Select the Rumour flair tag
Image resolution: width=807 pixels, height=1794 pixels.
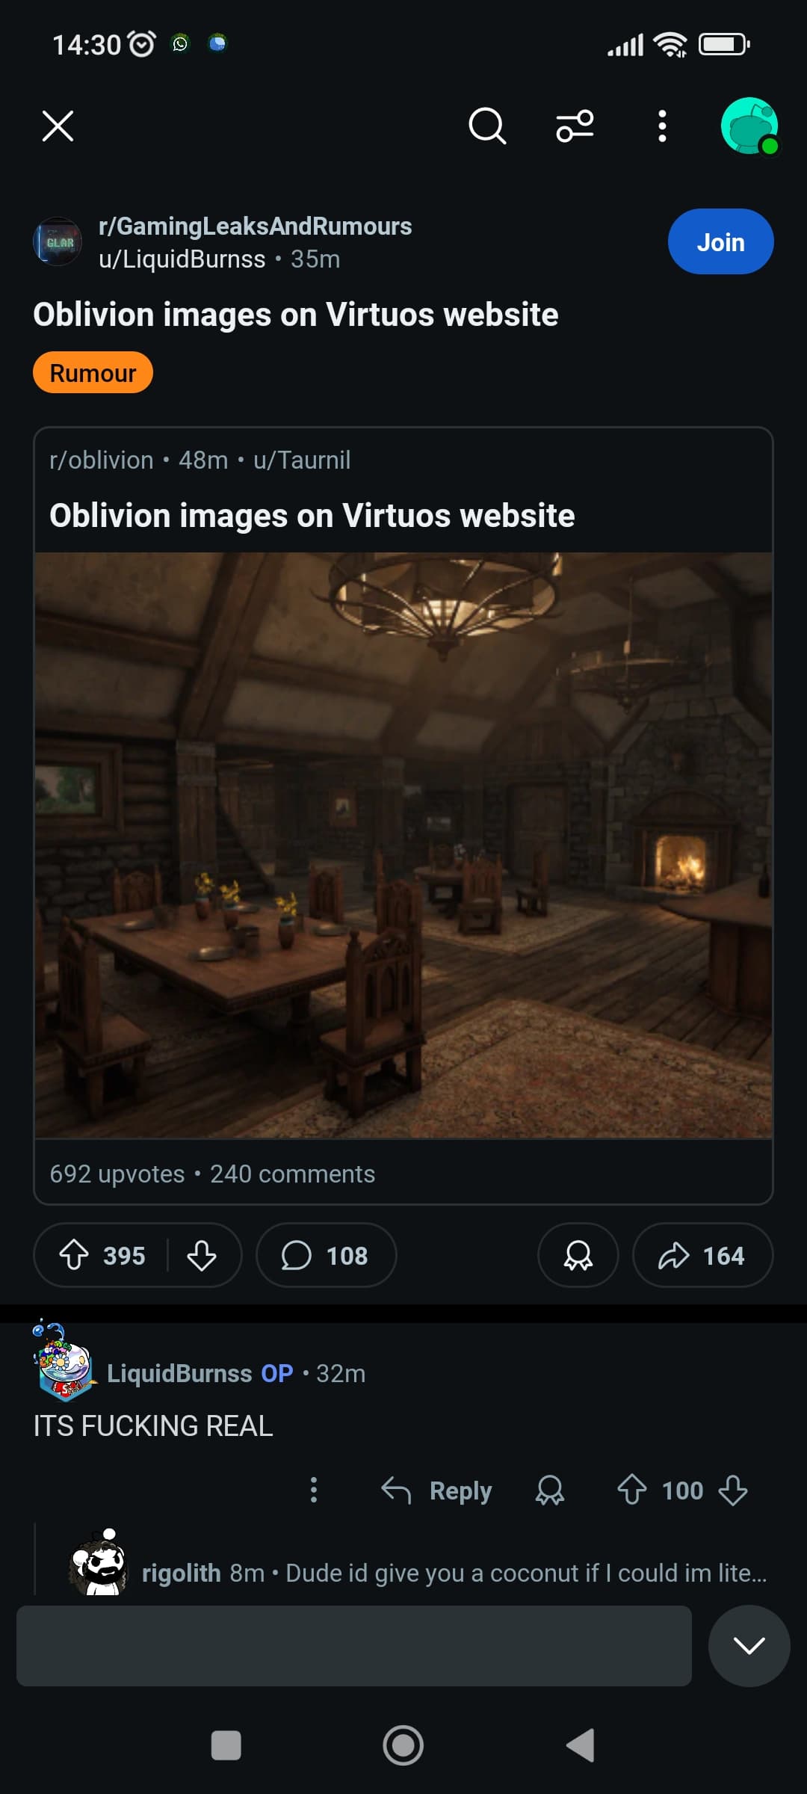click(93, 372)
